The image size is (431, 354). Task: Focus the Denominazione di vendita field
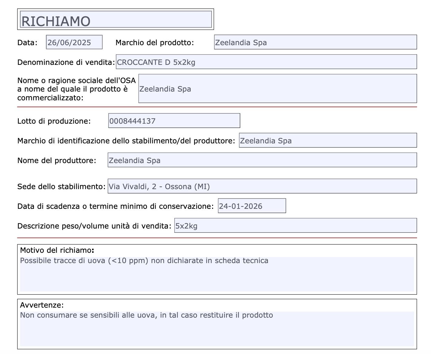[266, 62]
